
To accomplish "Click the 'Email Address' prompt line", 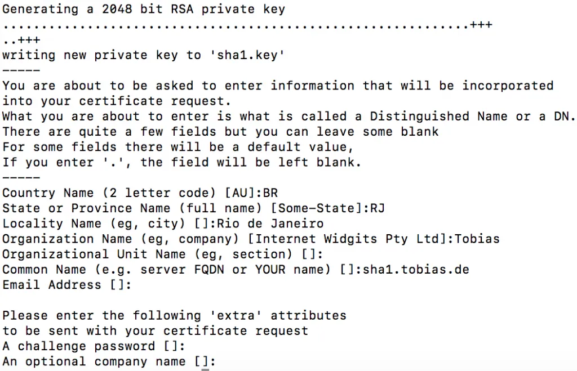I will pos(66,285).
